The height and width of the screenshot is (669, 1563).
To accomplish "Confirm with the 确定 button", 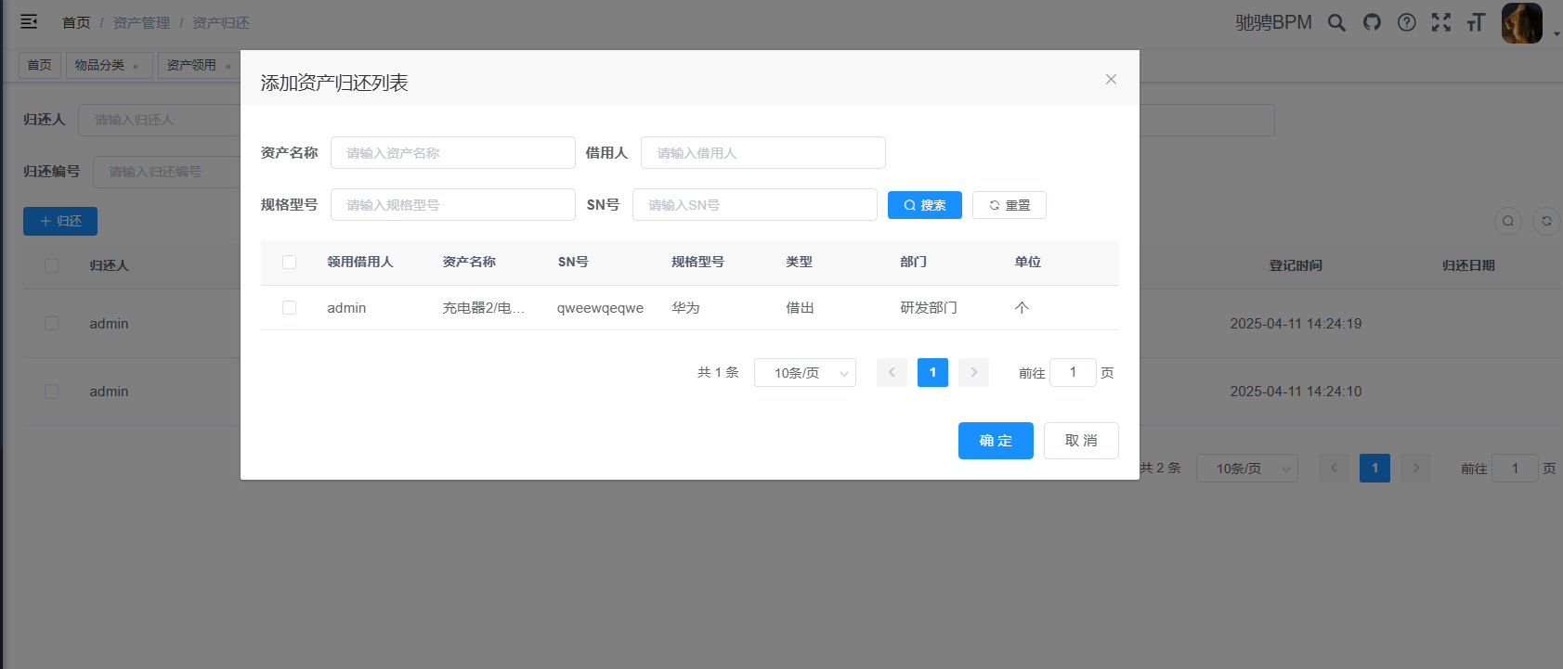I will click(x=996, y=441).
